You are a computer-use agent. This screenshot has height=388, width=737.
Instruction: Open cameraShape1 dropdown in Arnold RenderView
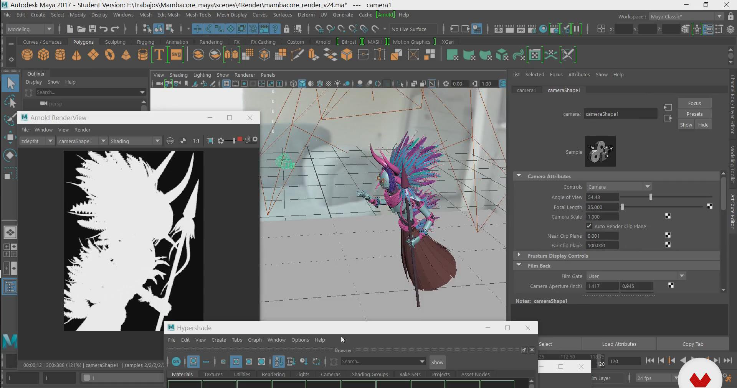coord(82,141)
